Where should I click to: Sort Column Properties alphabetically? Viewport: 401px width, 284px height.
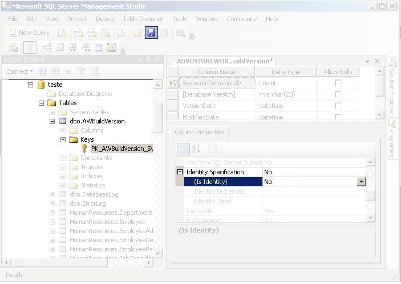196,149
